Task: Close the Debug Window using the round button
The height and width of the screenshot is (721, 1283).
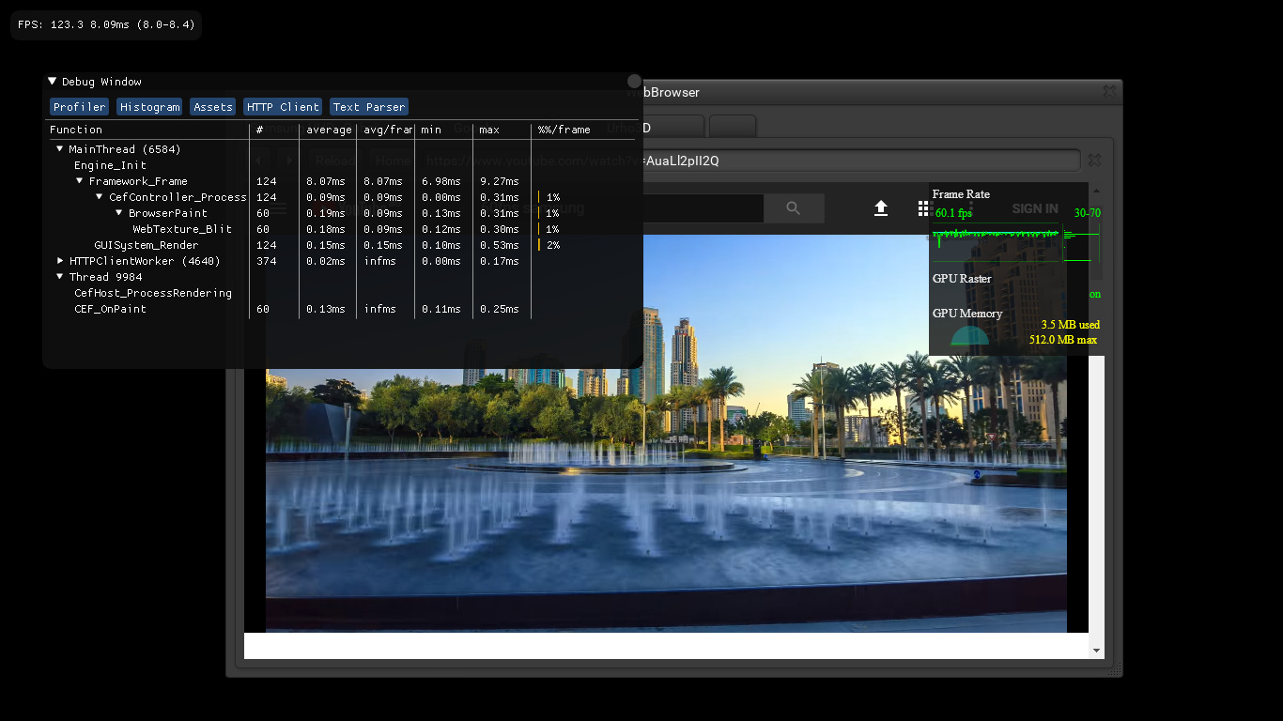Action: 634,82
